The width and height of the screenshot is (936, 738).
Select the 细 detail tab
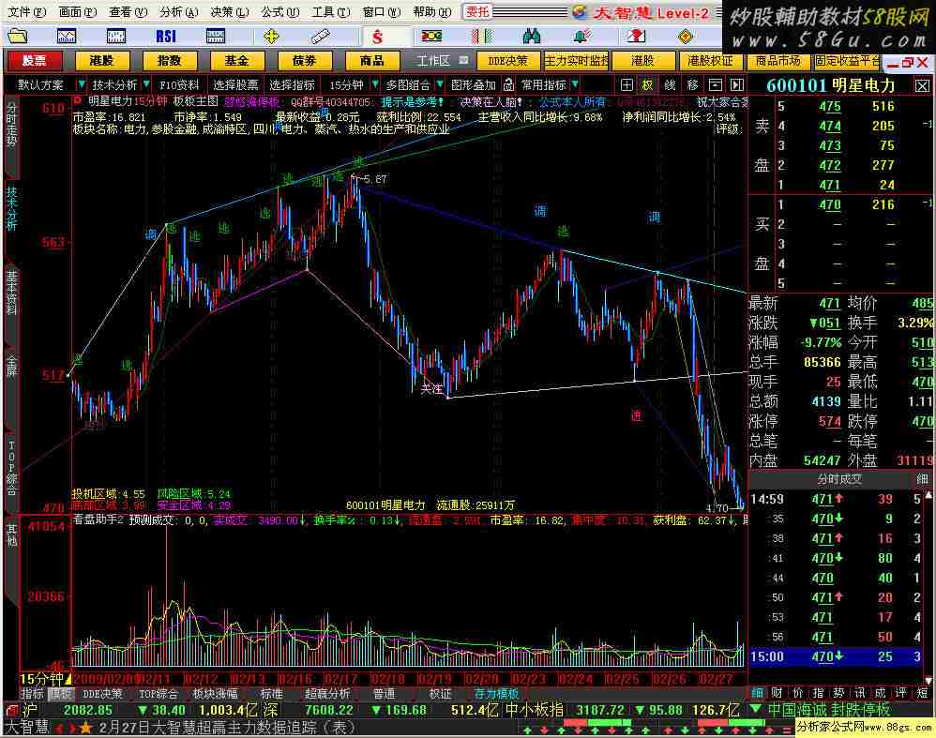(x=757, y=693)
